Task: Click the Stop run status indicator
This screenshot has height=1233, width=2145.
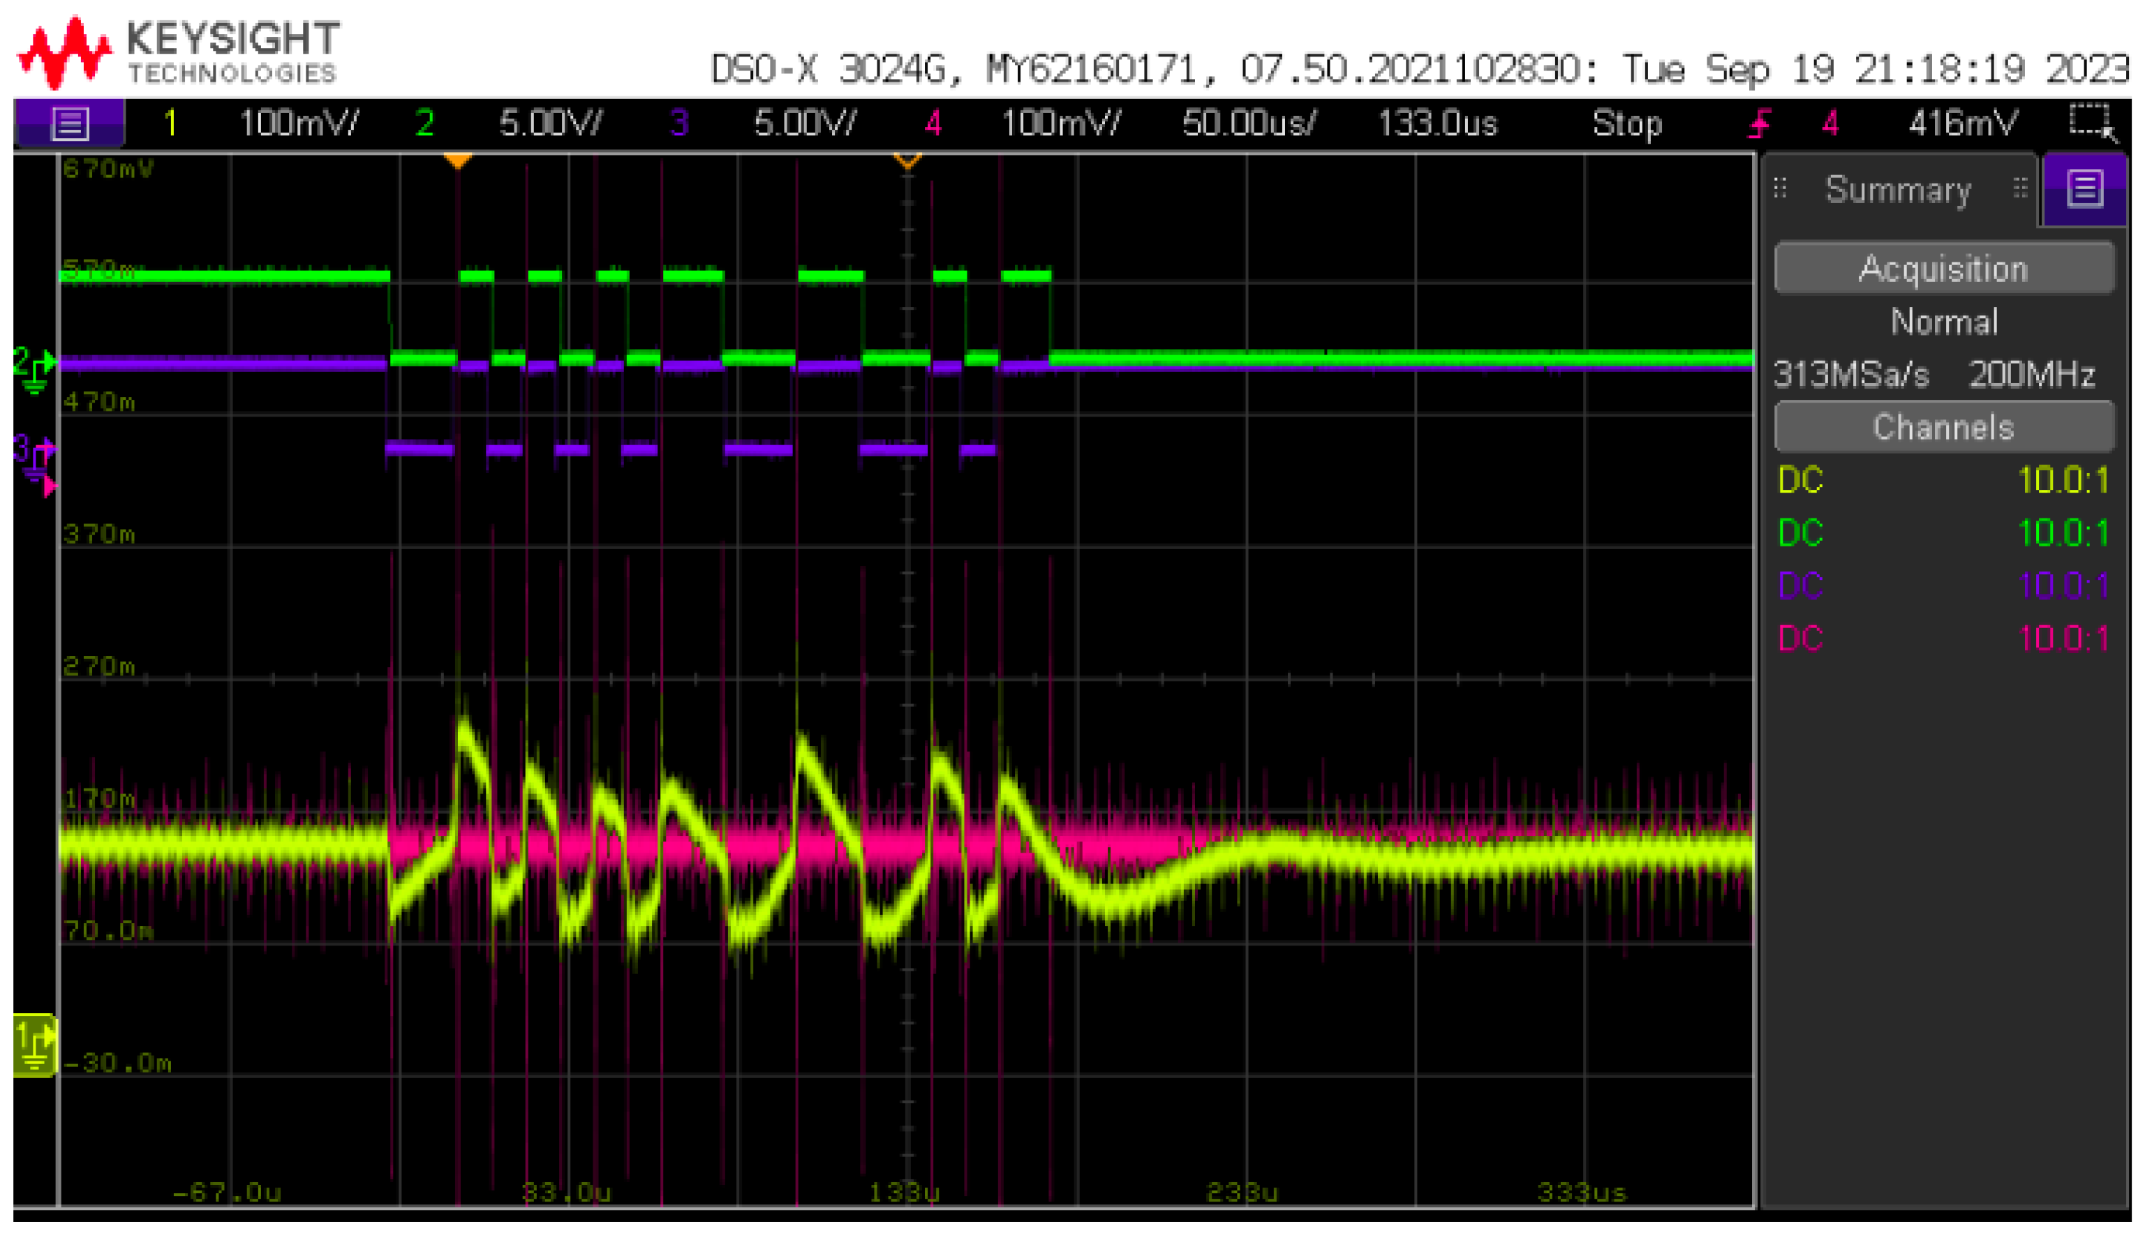Action: [1627, 124]
